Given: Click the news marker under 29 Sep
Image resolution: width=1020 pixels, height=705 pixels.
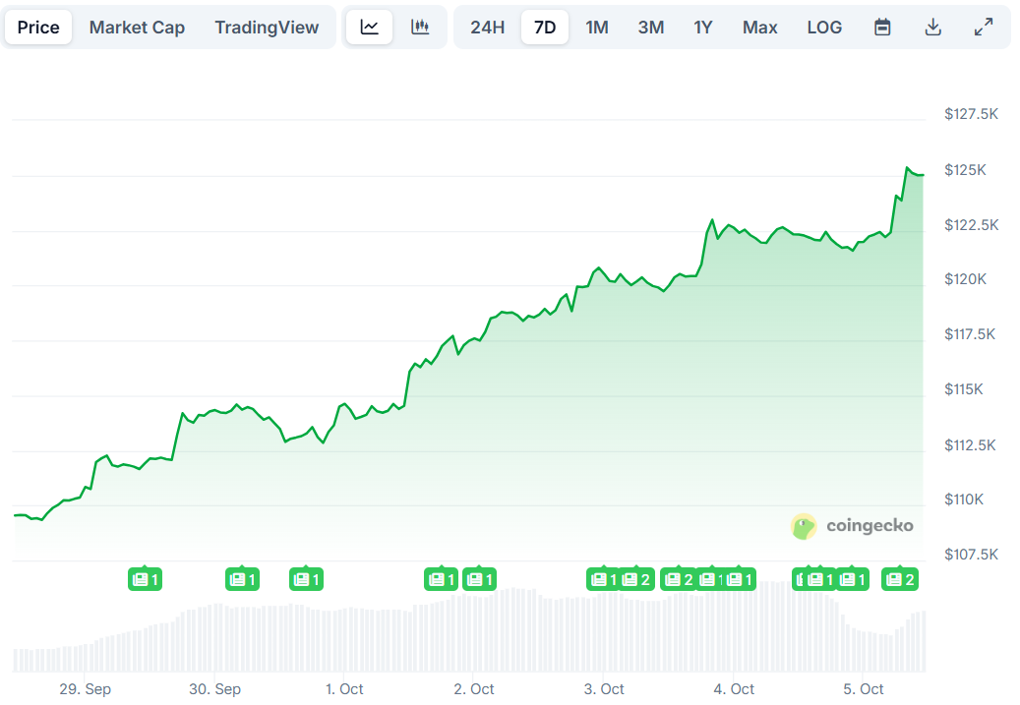Looking at the screenshot, I should click(145, 579).
